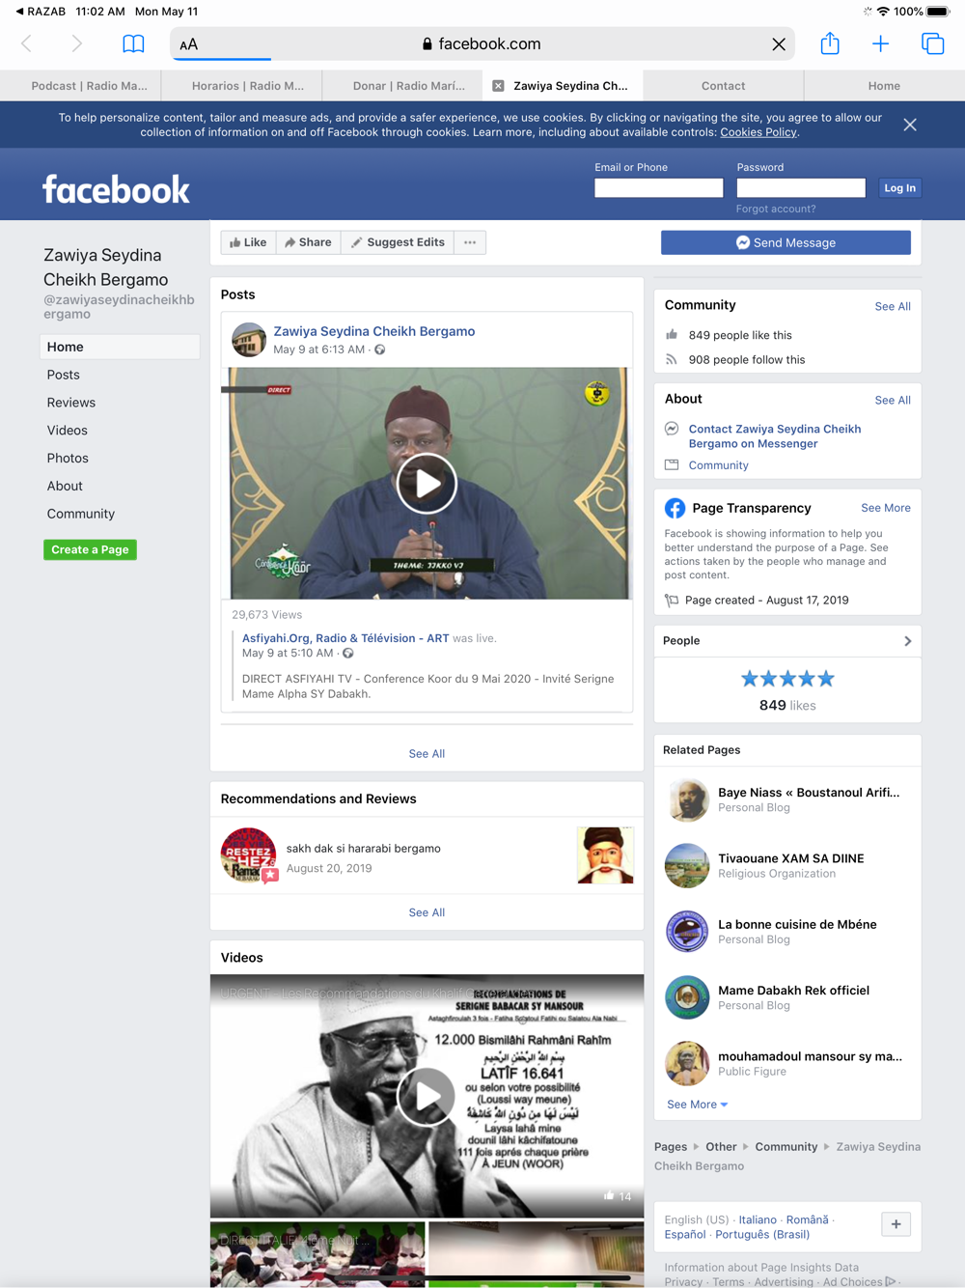Expand the People section chevron
The image size is (965, 1288).
[x=908, y=641]
